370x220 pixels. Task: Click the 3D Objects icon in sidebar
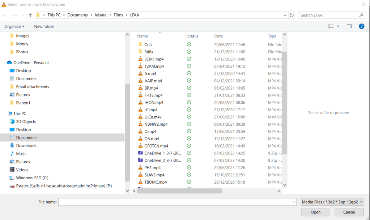point(12,122)
